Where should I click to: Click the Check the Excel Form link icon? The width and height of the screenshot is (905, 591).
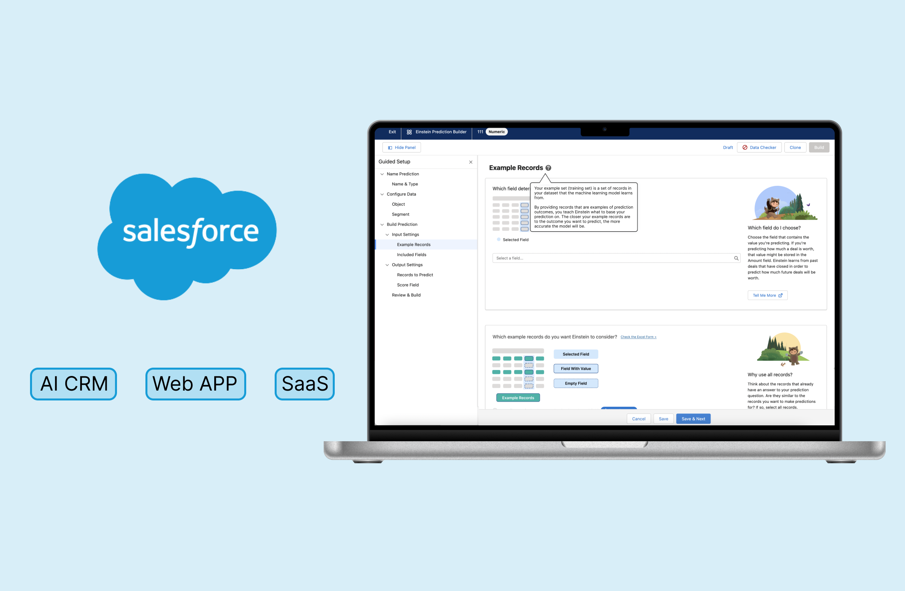coord(639,336)
